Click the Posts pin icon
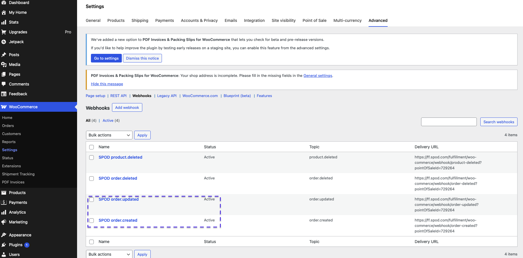The height and width of the screenshot is (258, 523). pyautogui.click(x=4, y=55)
